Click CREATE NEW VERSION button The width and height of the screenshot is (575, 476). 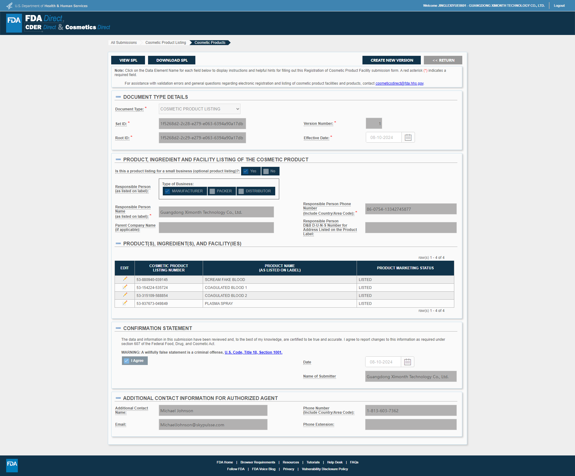coord(392,60)
